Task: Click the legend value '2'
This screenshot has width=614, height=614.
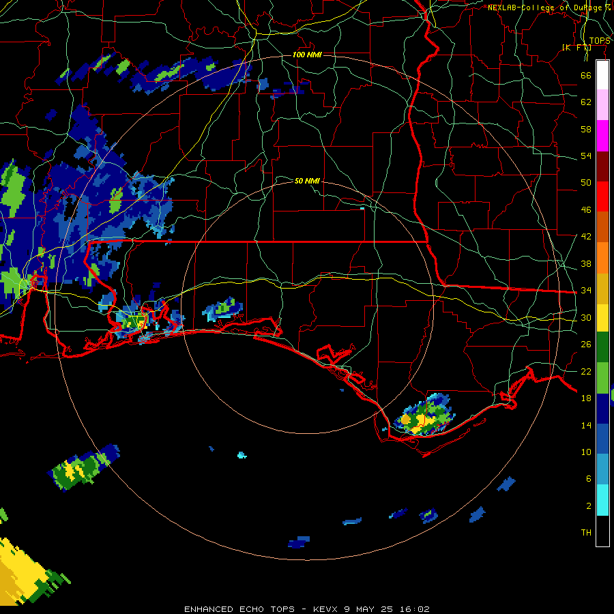Action: (589, 506)
